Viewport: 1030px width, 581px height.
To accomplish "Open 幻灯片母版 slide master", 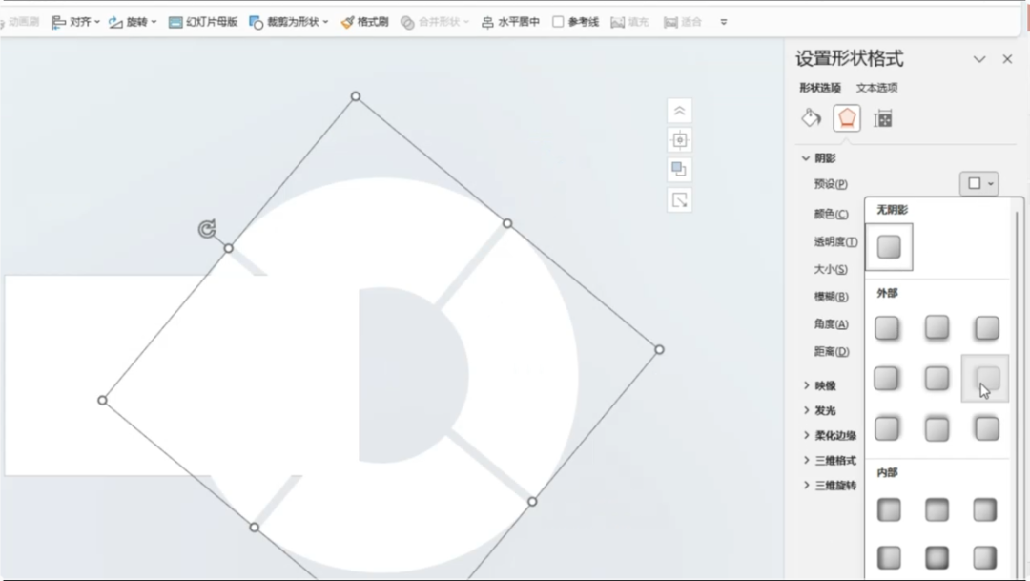I will pyautogui.click(x=203, y=22).
